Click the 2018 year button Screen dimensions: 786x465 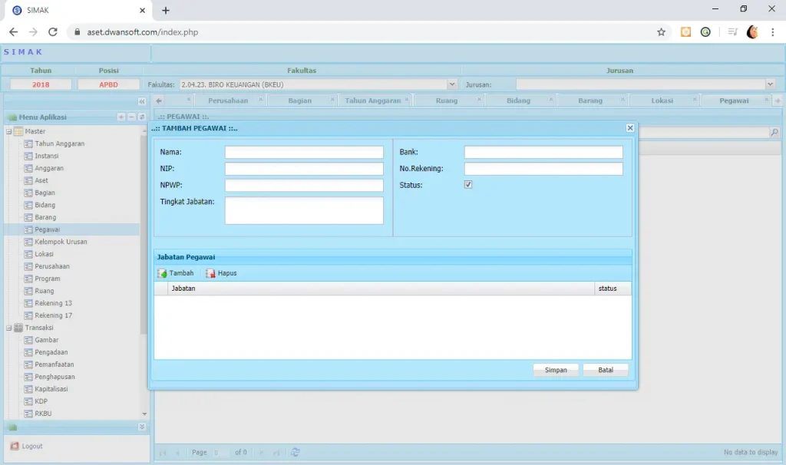pyautogui.click(x=41, y=84)
